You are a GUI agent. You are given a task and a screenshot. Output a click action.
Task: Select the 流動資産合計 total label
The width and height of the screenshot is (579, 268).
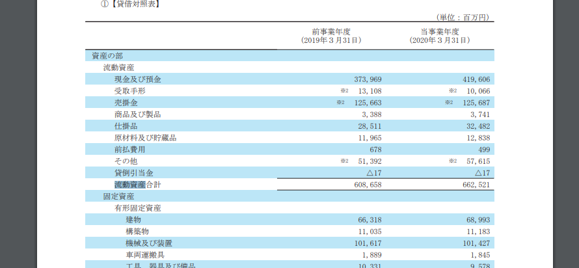click(x=138, y=185)
